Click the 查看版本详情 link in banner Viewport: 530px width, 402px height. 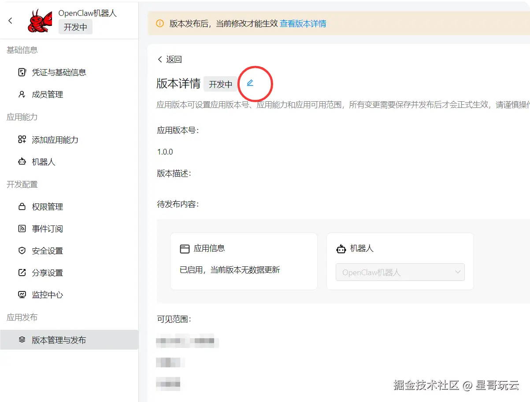point(303,24)
